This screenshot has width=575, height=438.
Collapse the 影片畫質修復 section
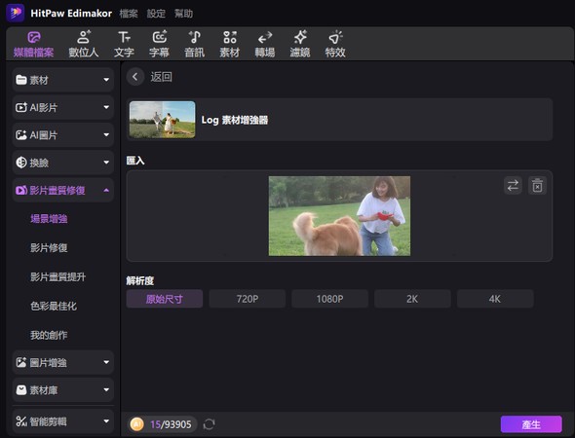pyautogui.click(x=63, y=190)
